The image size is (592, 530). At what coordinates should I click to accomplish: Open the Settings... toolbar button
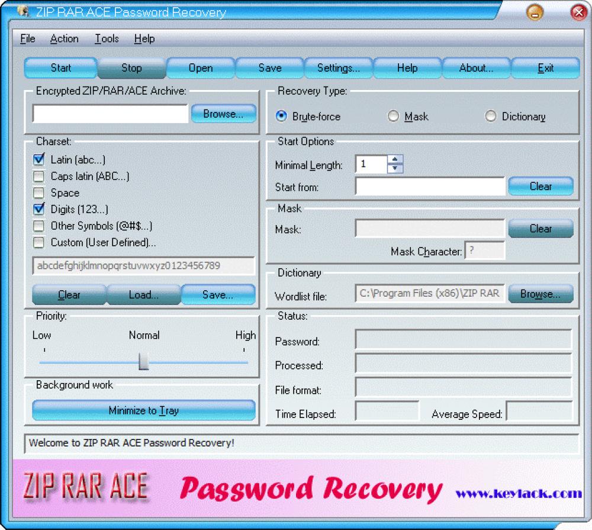(338, 68)
